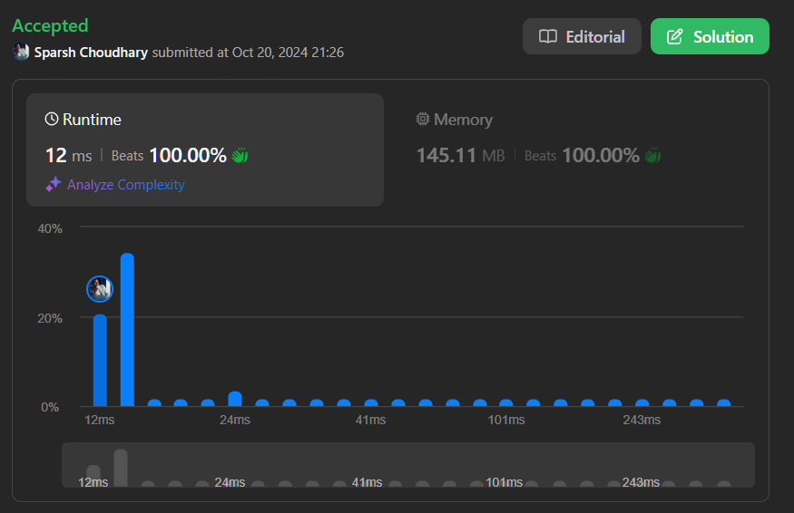
Task: Click the profile picture marker above the chart bar
Action: coord(100,289)
